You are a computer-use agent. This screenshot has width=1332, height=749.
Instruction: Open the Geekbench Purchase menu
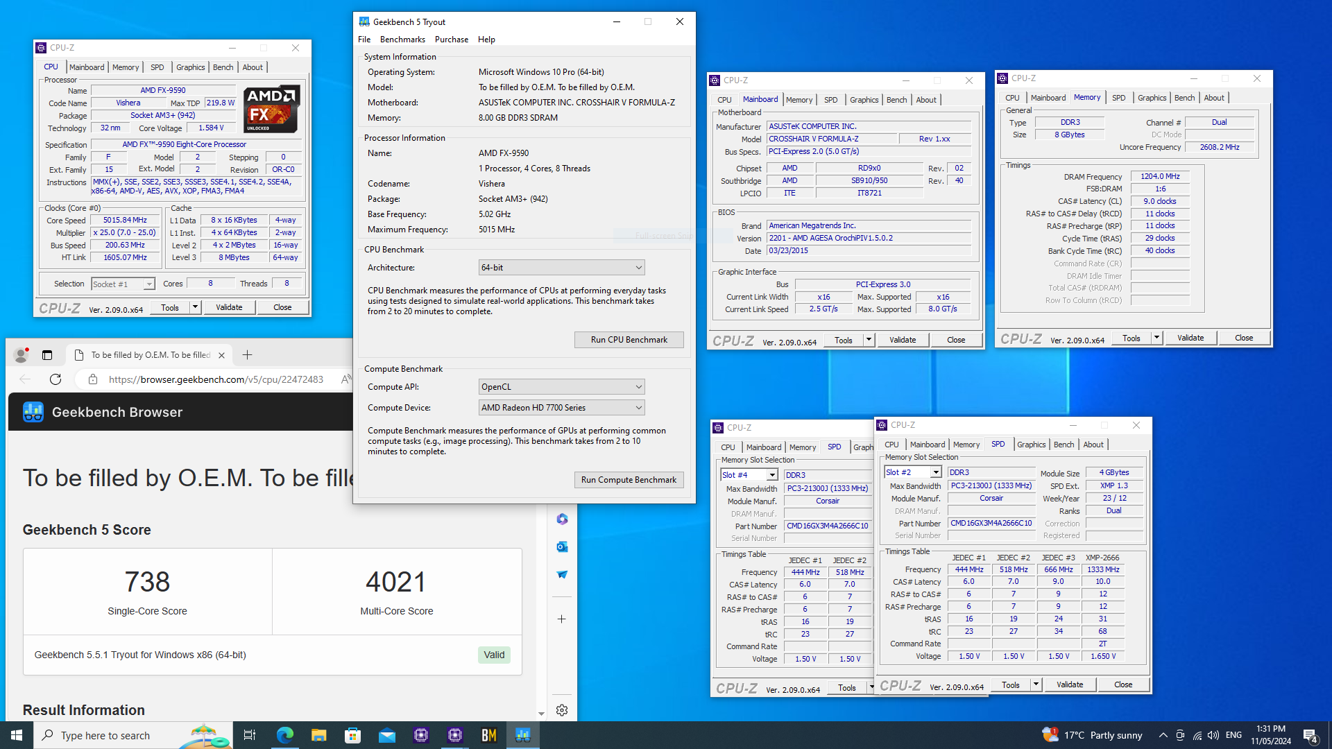tap(452, 40)
